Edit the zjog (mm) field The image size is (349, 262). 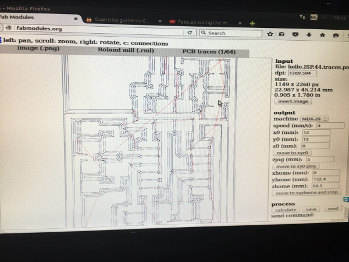320,160
